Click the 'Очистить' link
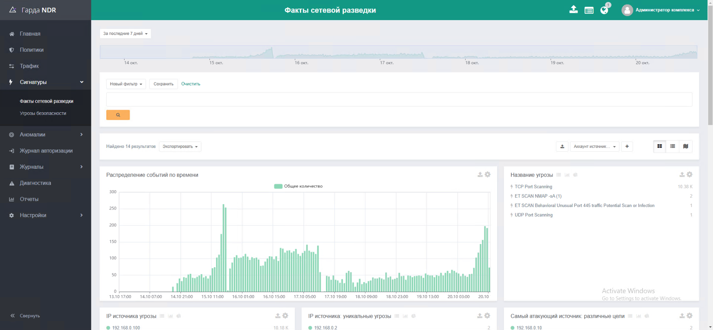 [x=191, y=84]
